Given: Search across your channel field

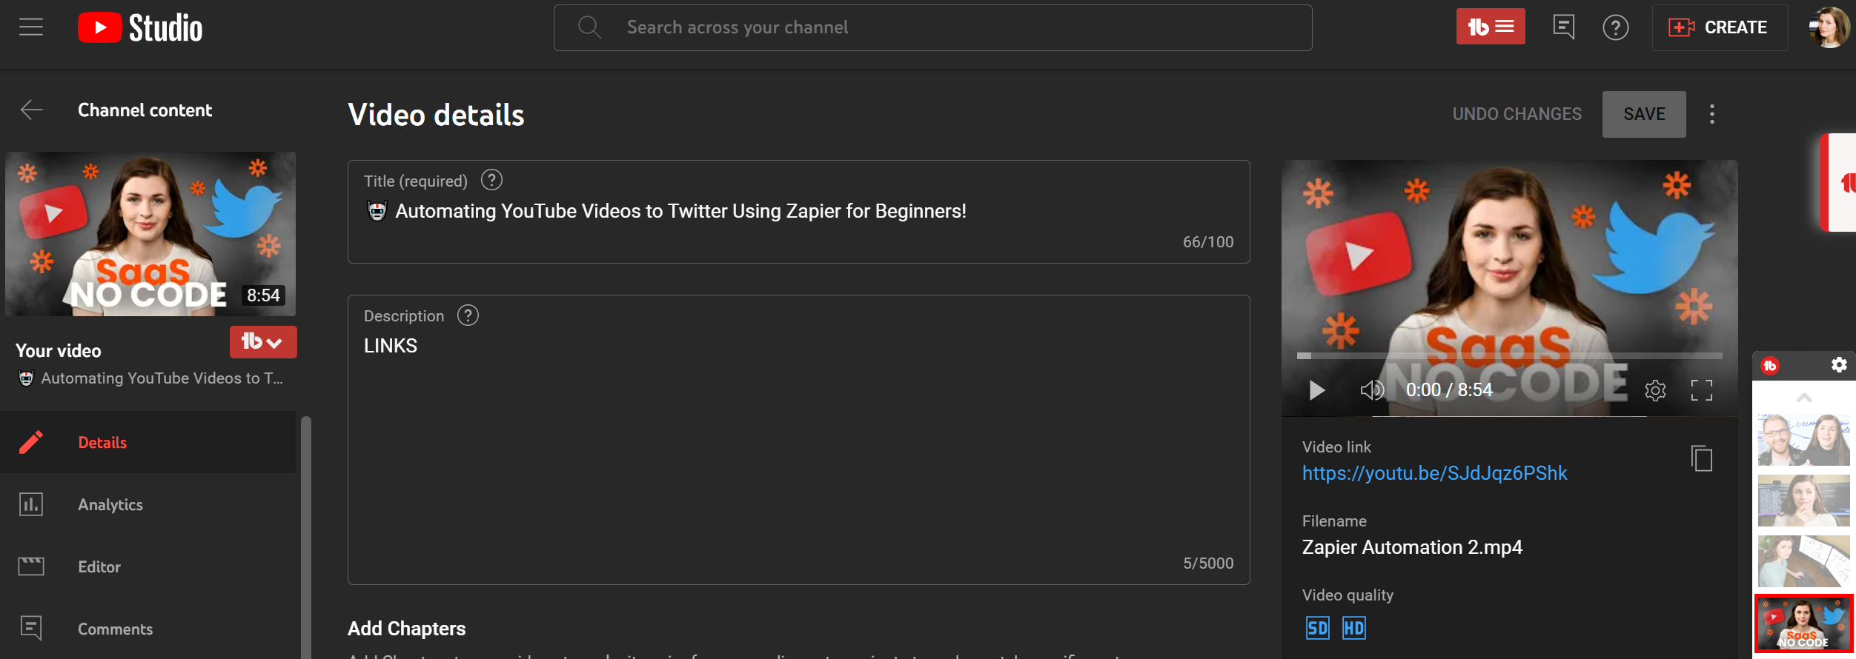Looking at the screenshot, I should (932, 27).
